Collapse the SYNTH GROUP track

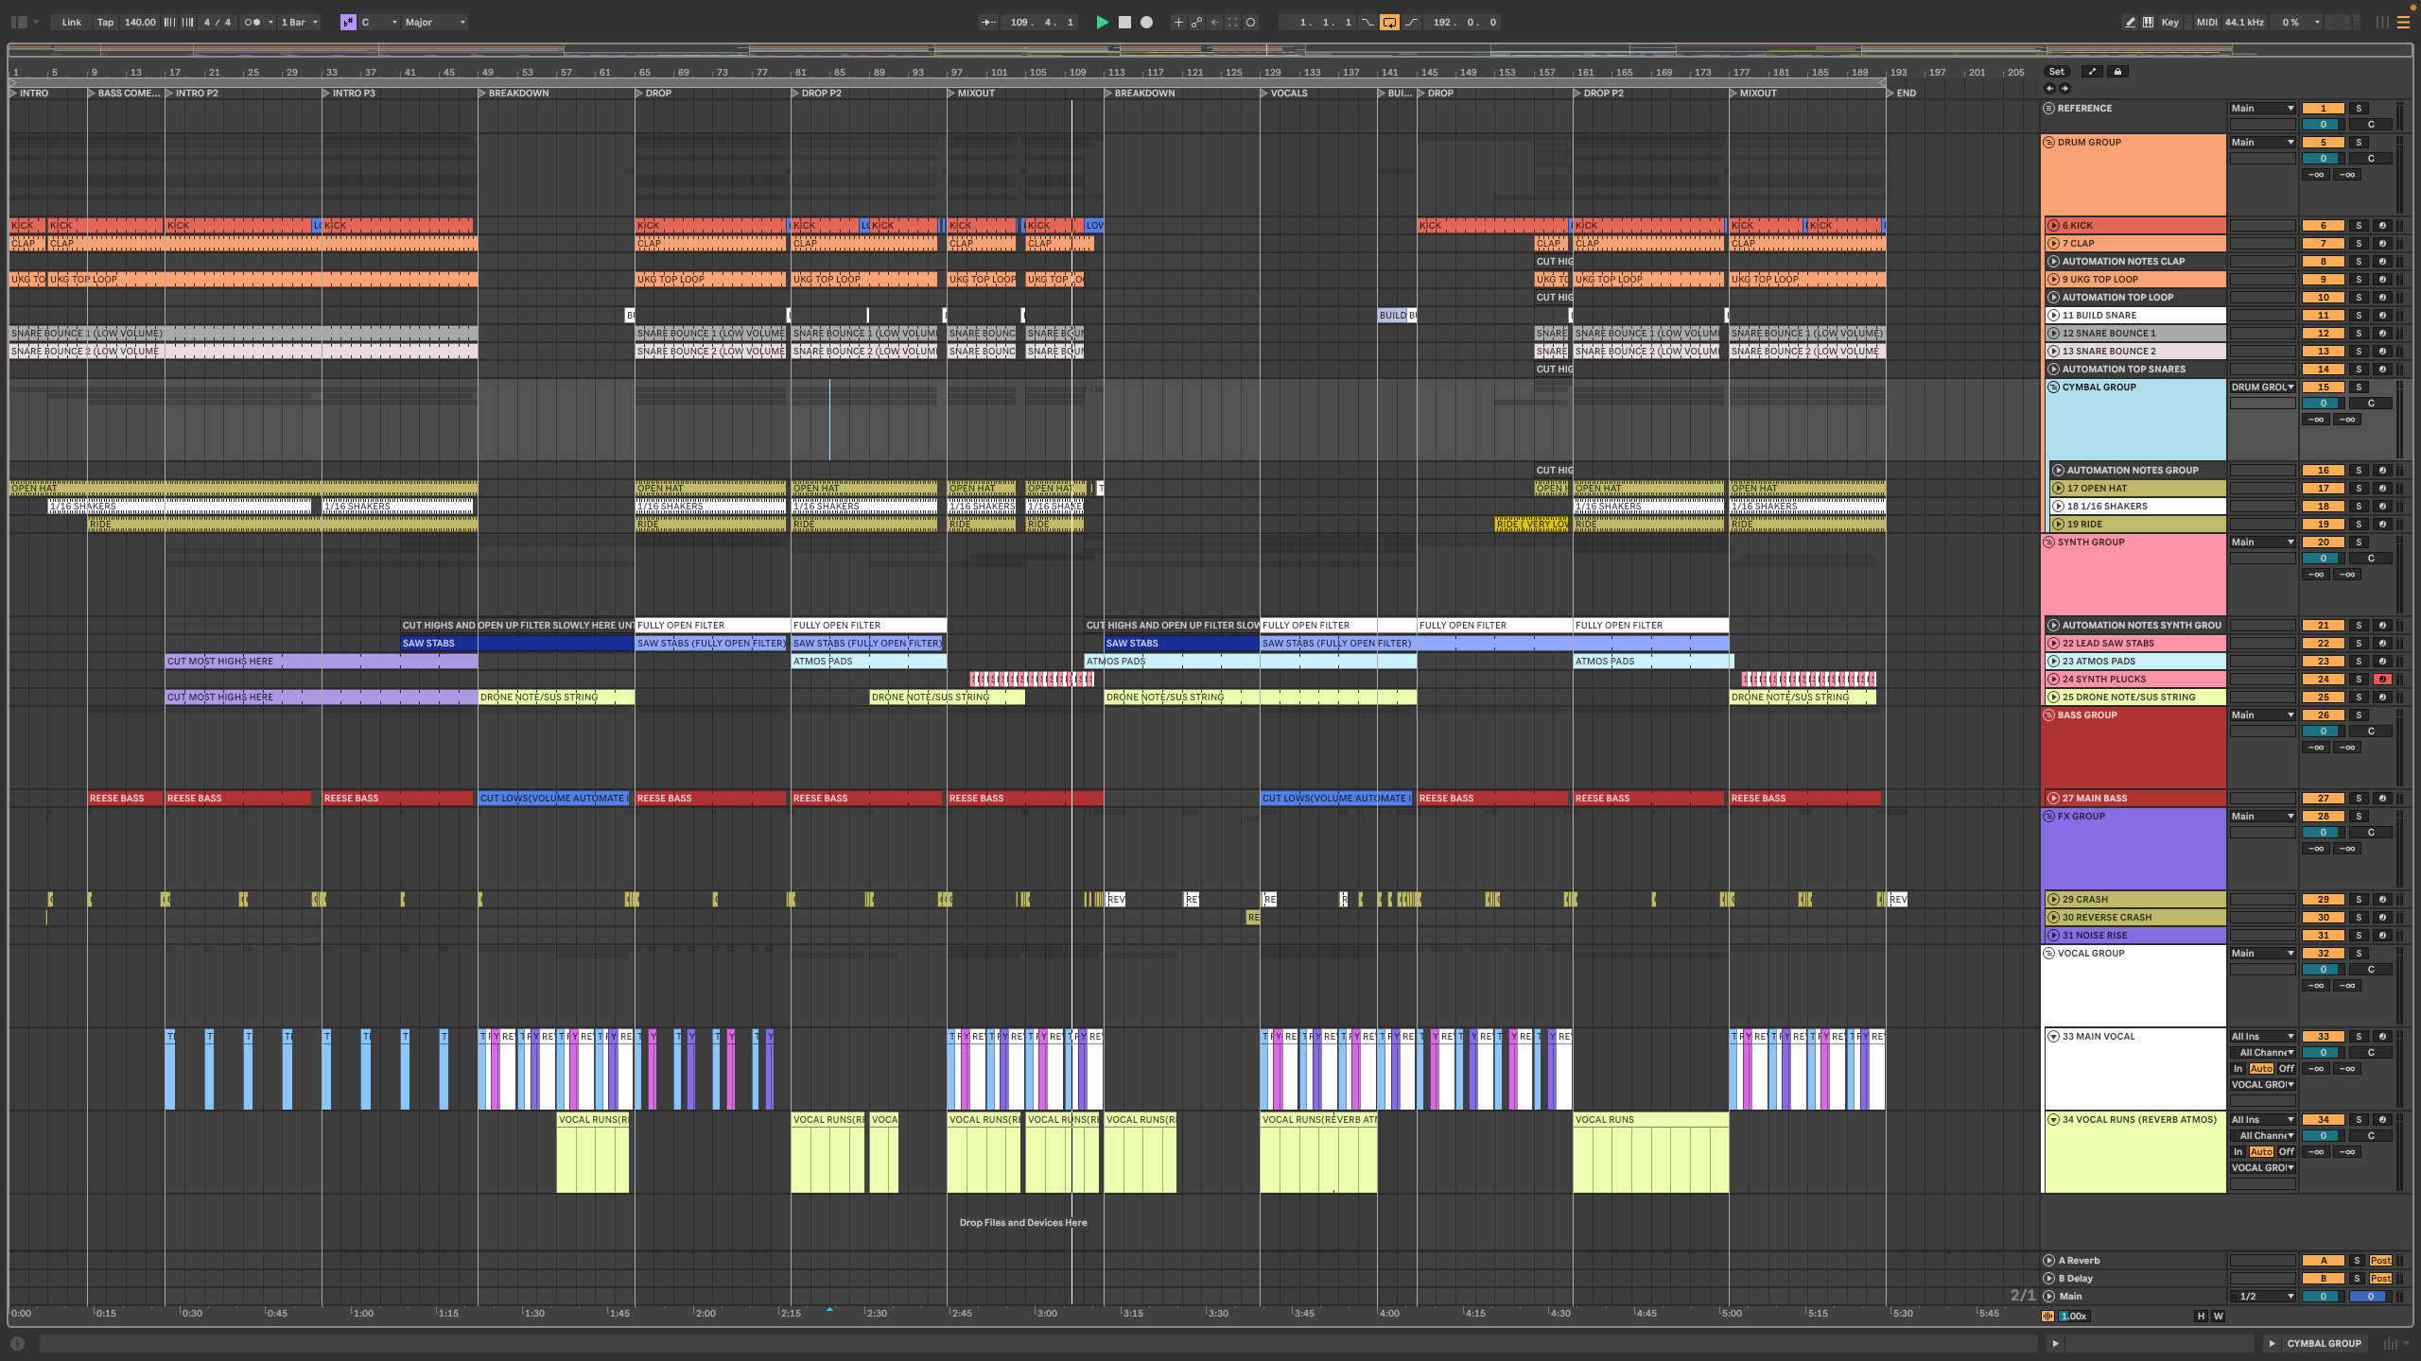point(2049,543)
